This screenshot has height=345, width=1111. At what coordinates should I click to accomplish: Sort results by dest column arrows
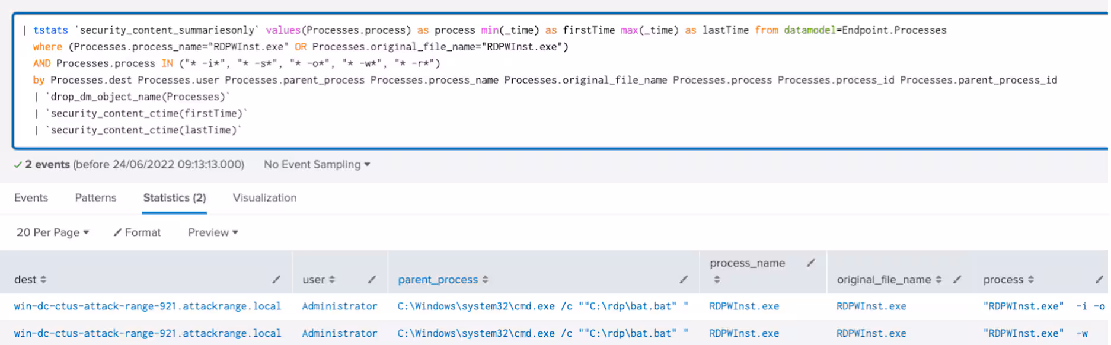click(43, 280)
